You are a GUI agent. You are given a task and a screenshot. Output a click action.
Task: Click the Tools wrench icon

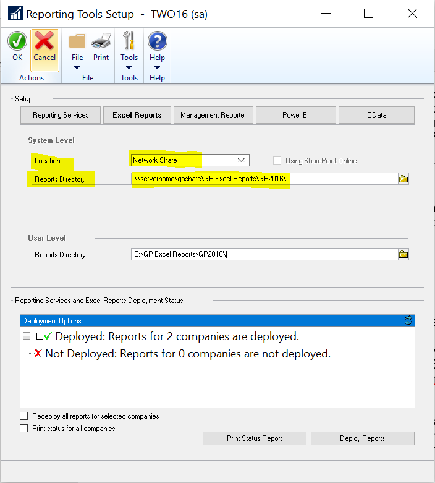click(129, 42)
